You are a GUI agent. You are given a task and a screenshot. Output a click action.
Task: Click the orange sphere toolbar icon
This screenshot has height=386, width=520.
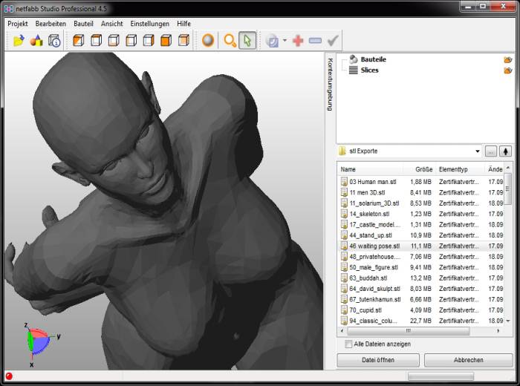pos(208,41)
